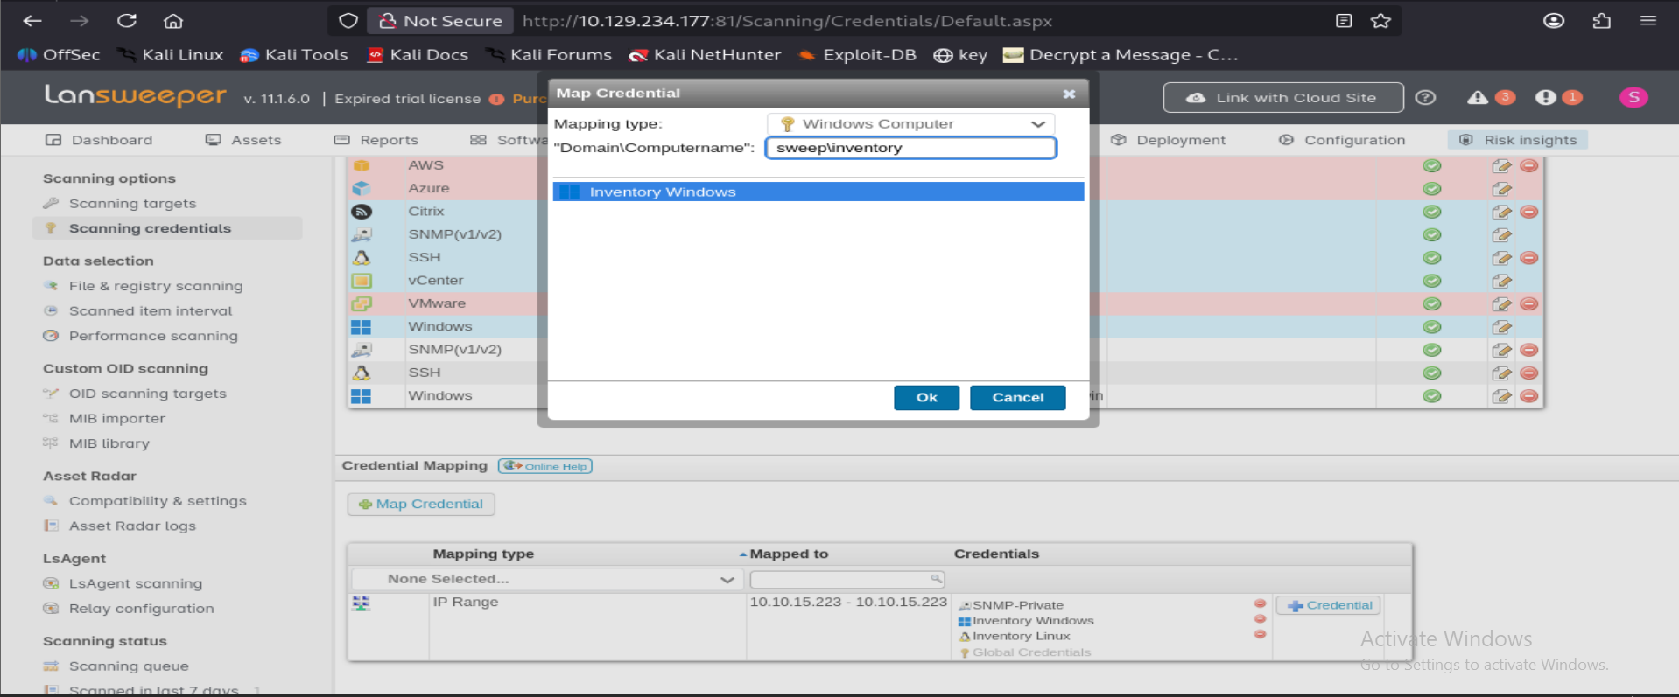Switch to the Configuration tab

pos(1342,140)
